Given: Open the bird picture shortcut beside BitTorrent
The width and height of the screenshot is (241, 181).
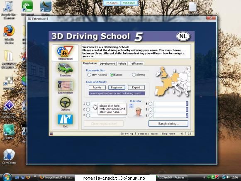Looking at the screenshot, I should tap(46, 8).
